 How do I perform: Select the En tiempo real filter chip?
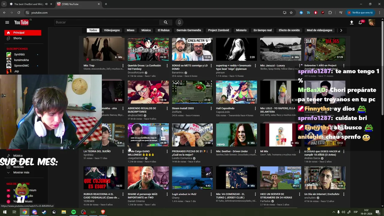coord(262,30)
